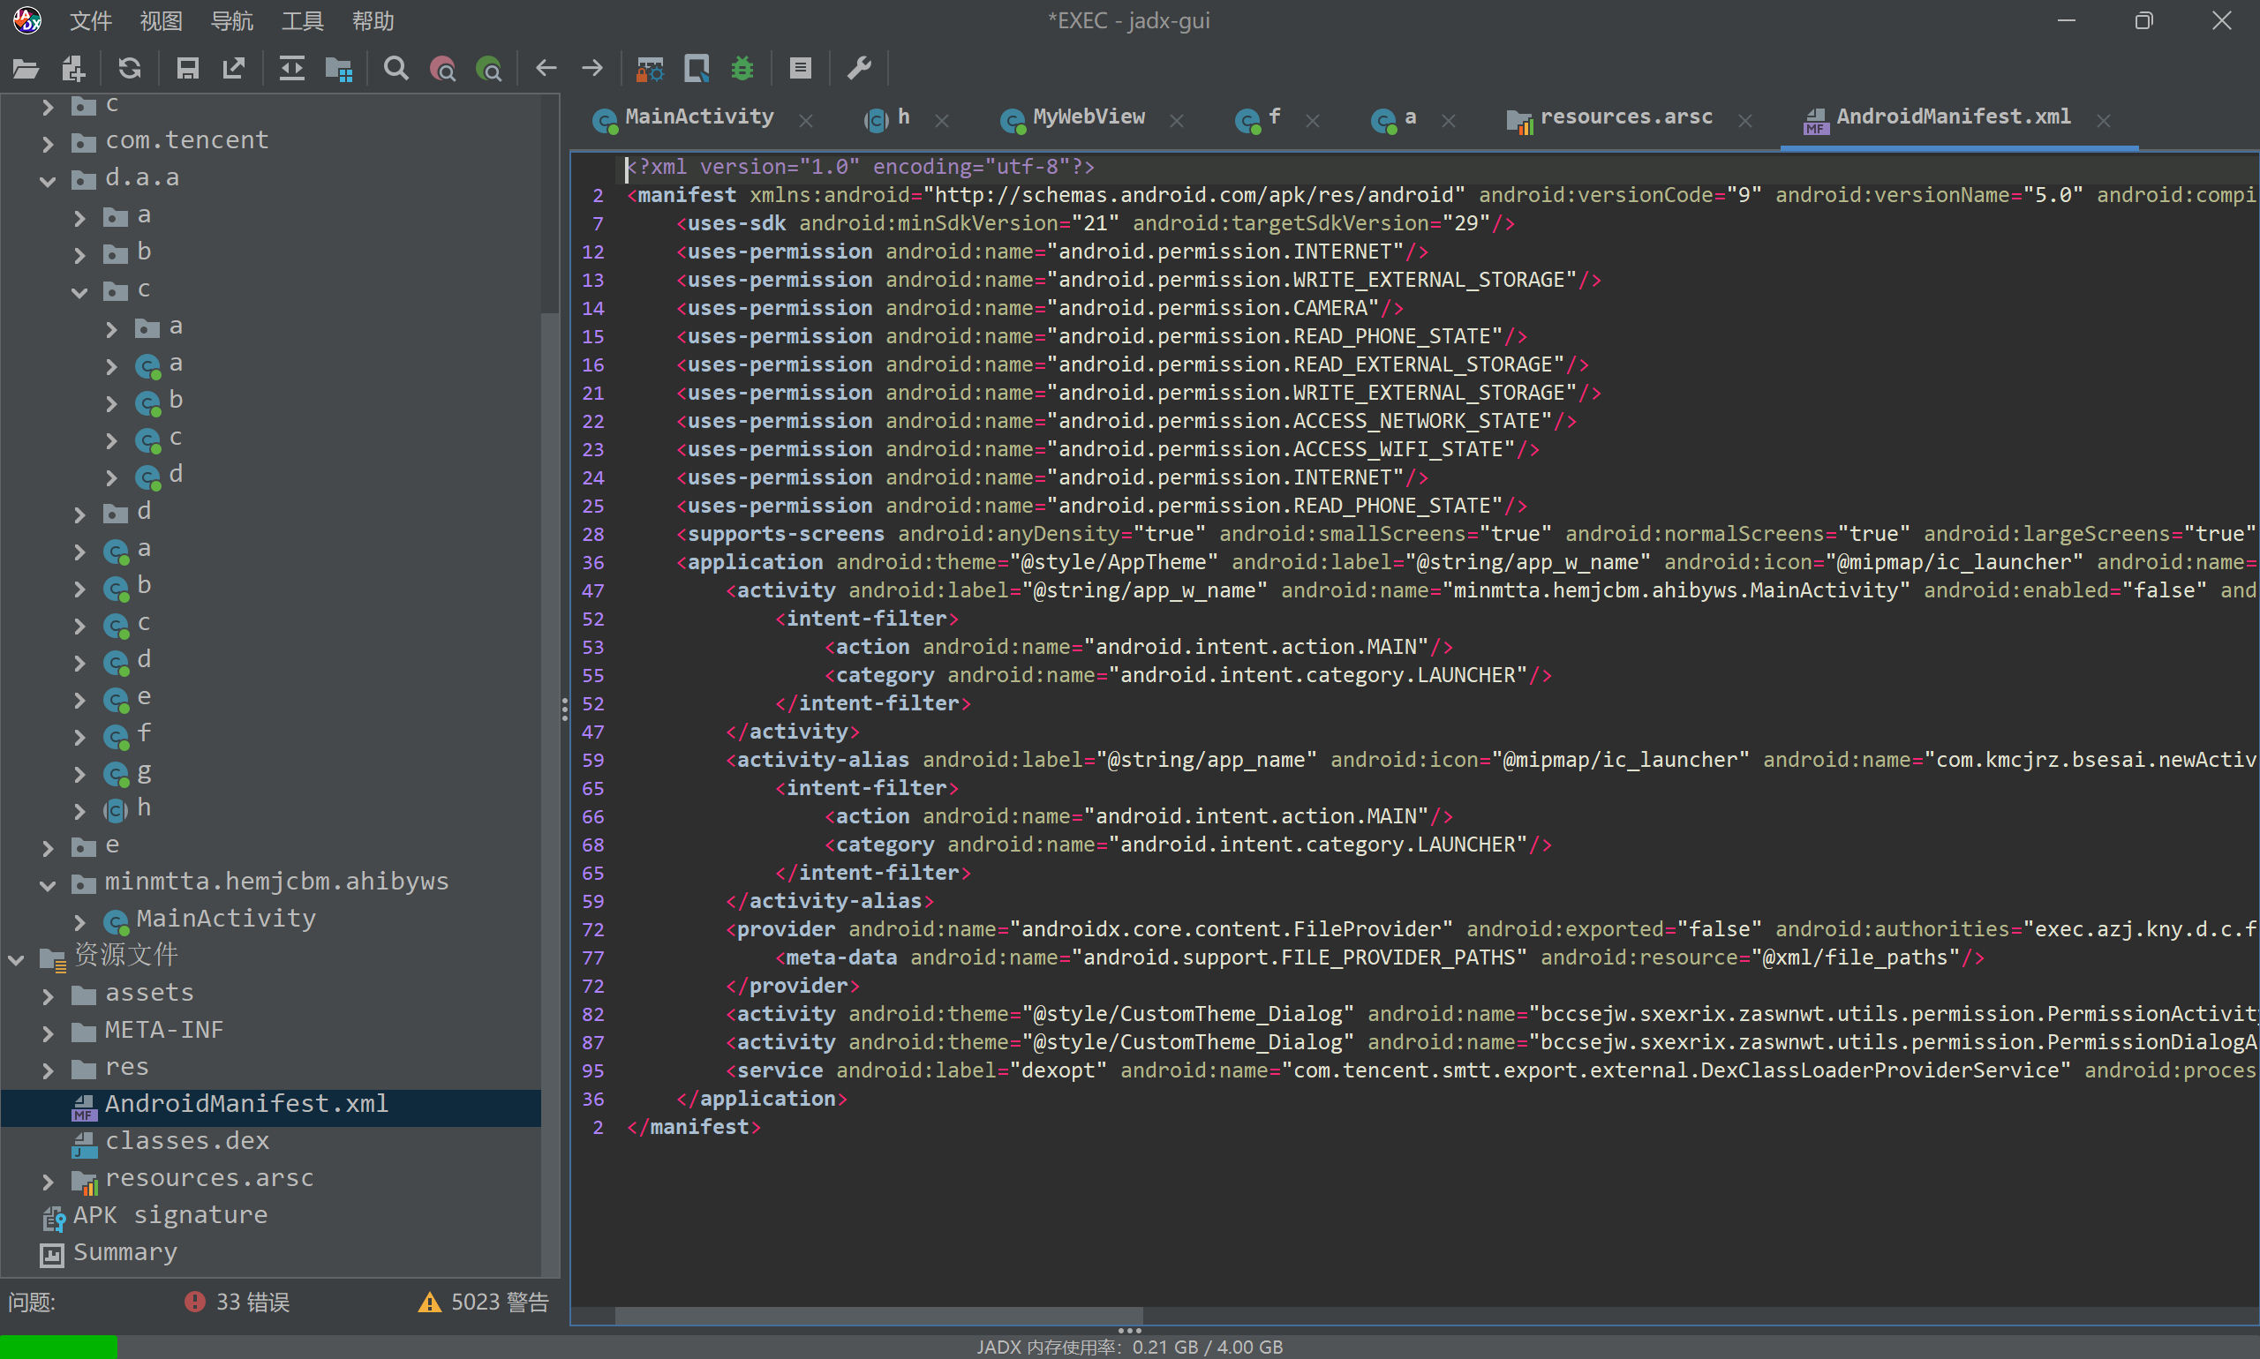Expand class h in tree

coord(79,809)
